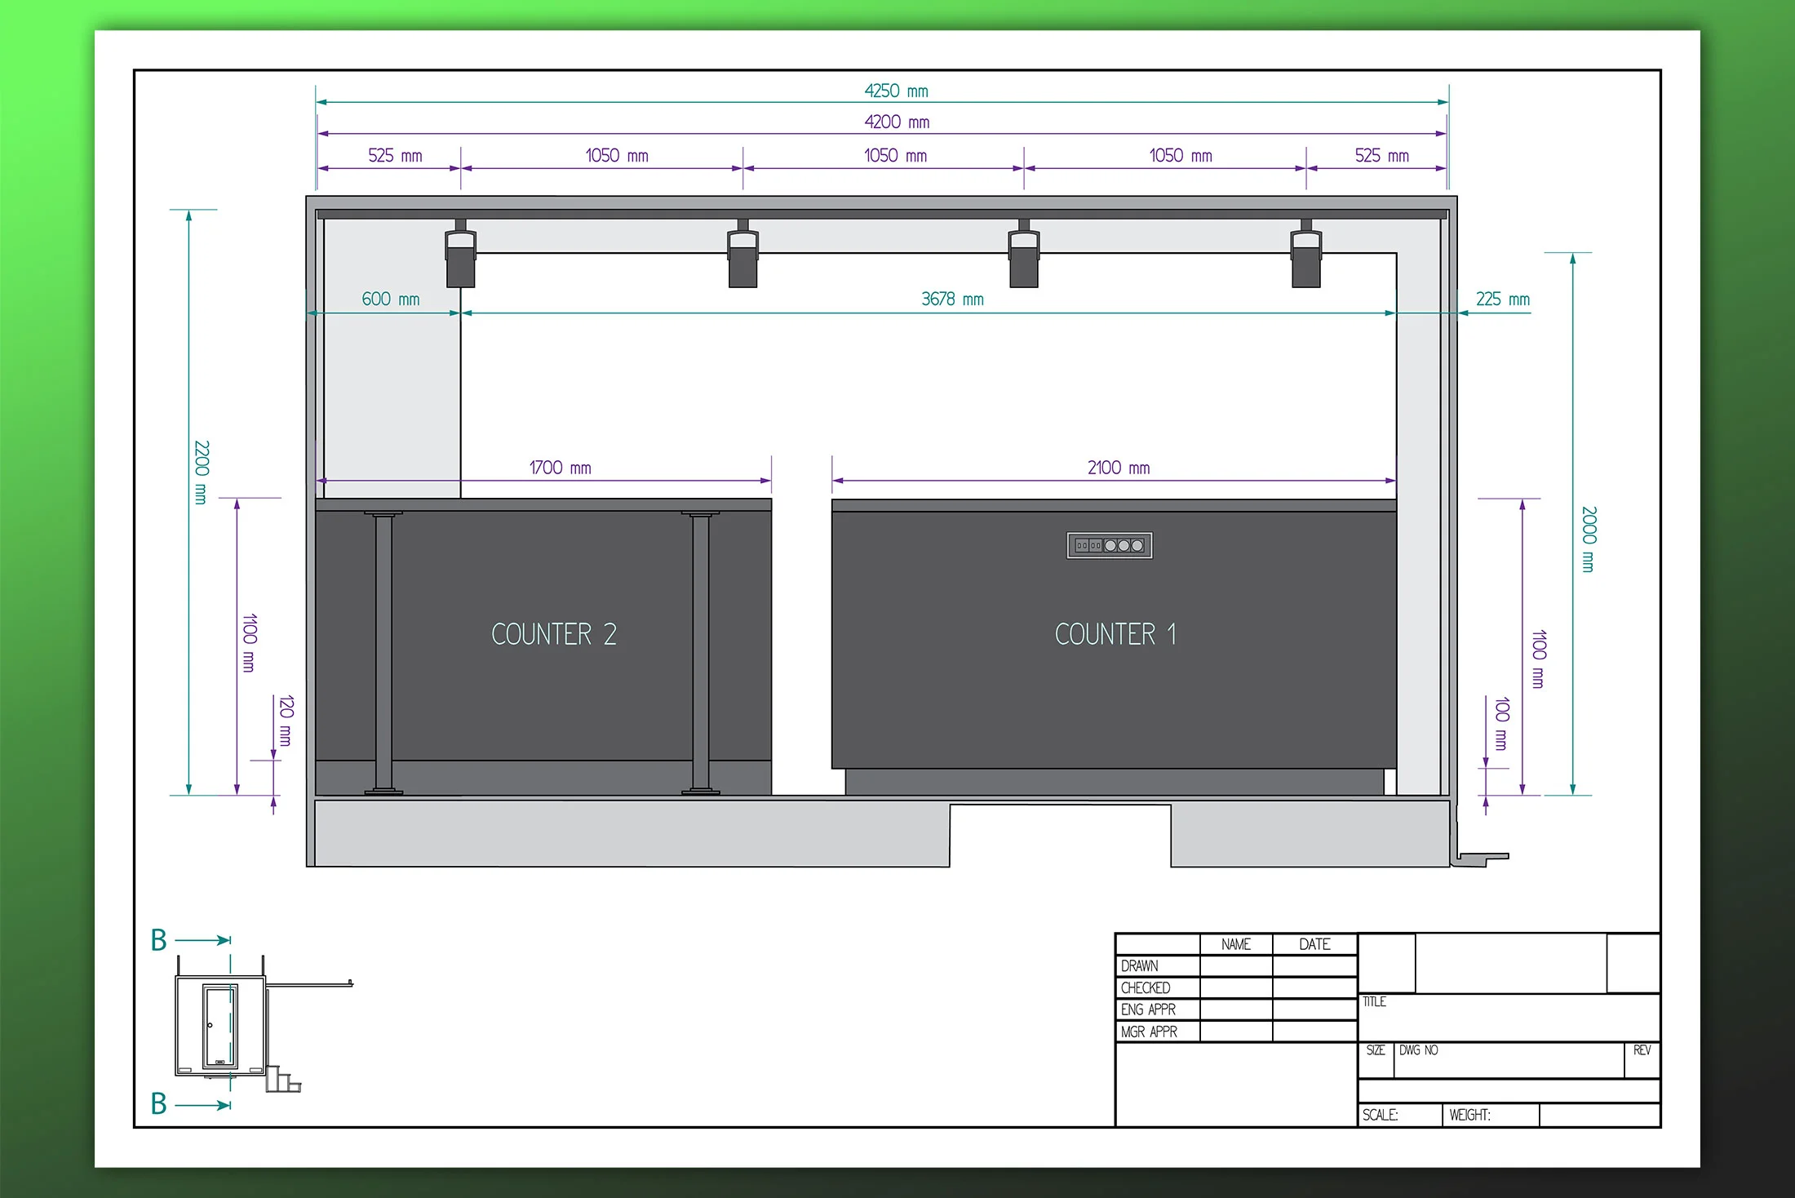Click the DRAWN name cell in title block

(1235, 966)
